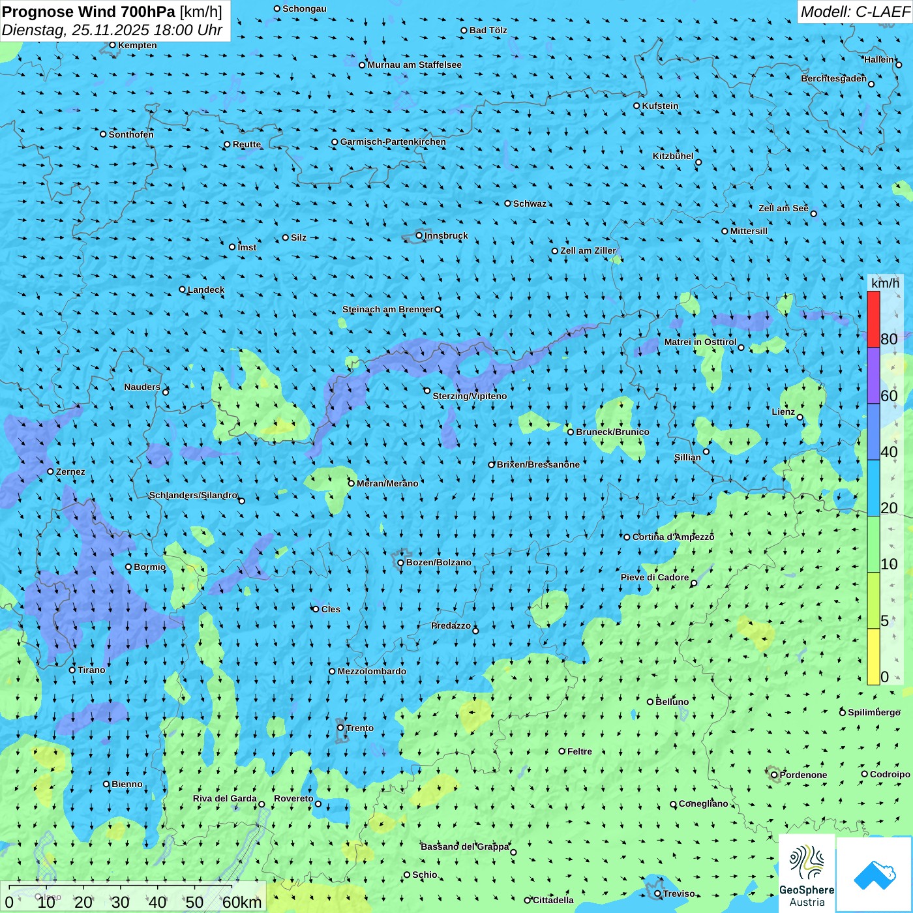Select the green 10–20 km/h legend color
Image resolution: width=913 pixels, height=913 pixels.
[x=873, y=545]
